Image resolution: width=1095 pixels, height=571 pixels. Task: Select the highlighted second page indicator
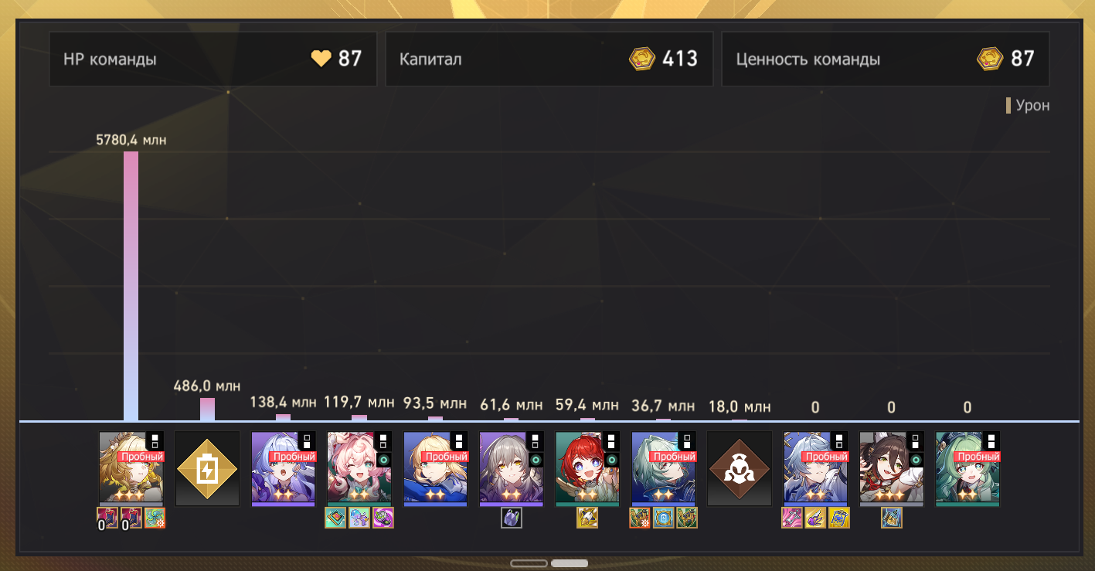[x=570, y=563]
